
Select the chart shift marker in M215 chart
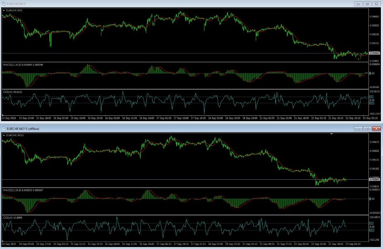[332, 134]
